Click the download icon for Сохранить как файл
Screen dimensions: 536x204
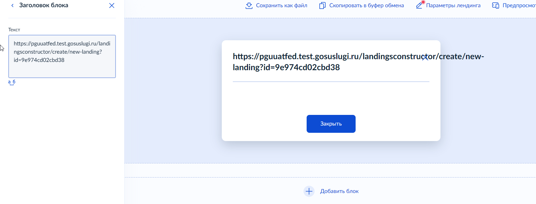coord(249,6)
